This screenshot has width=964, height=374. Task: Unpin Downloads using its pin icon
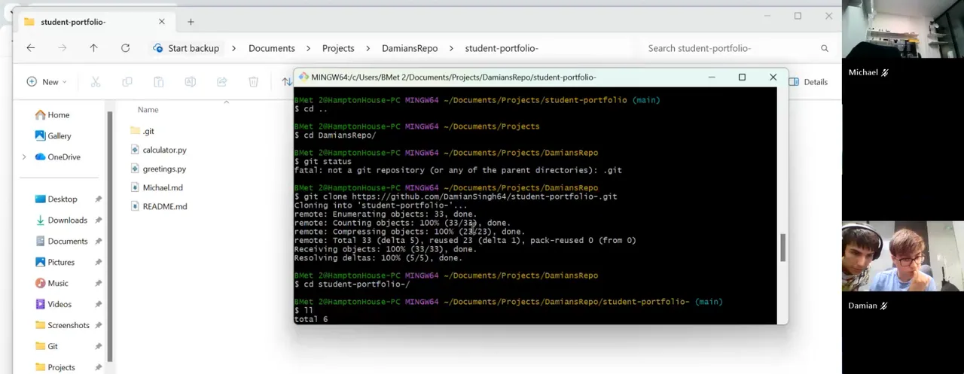(x=99, y=220)
